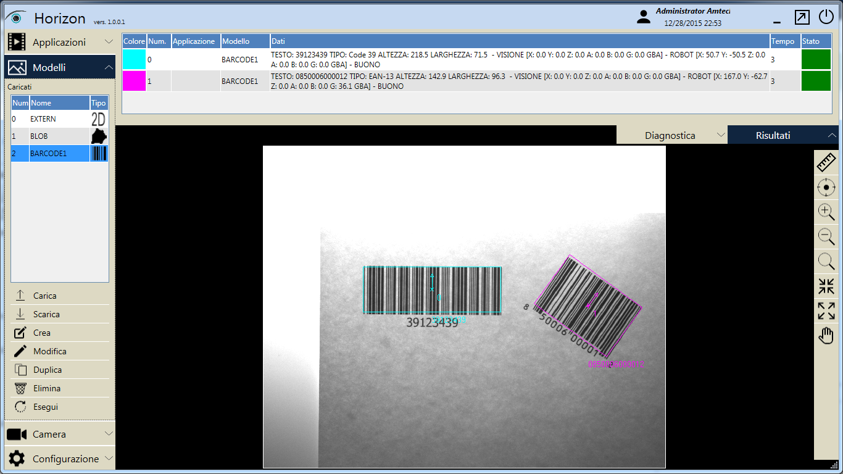843x474 pixels.
Task: Click the cyan color swatch of result 0
Action: [134, 60]
